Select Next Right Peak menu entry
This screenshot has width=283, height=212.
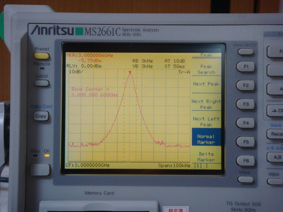pos(206,104)
